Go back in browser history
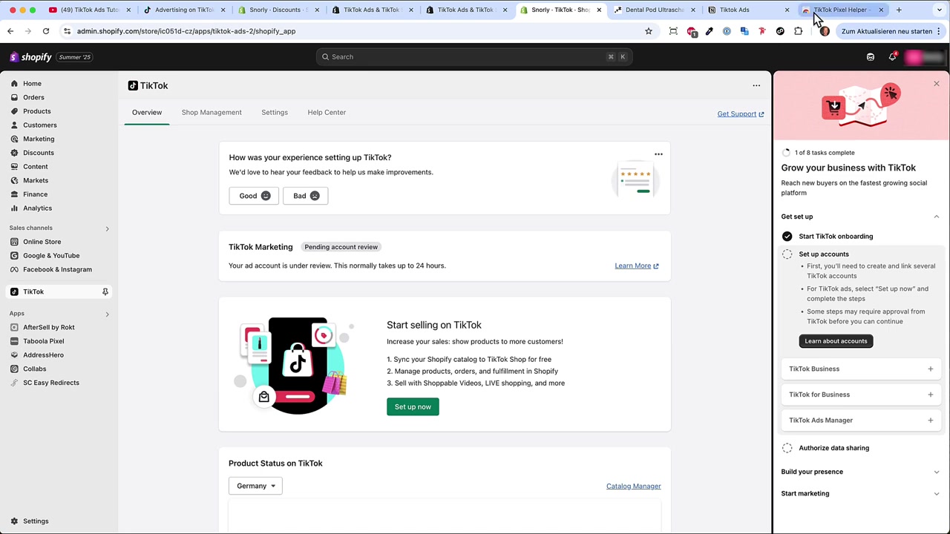Screen dimensions: 950x534 (10, 31)
